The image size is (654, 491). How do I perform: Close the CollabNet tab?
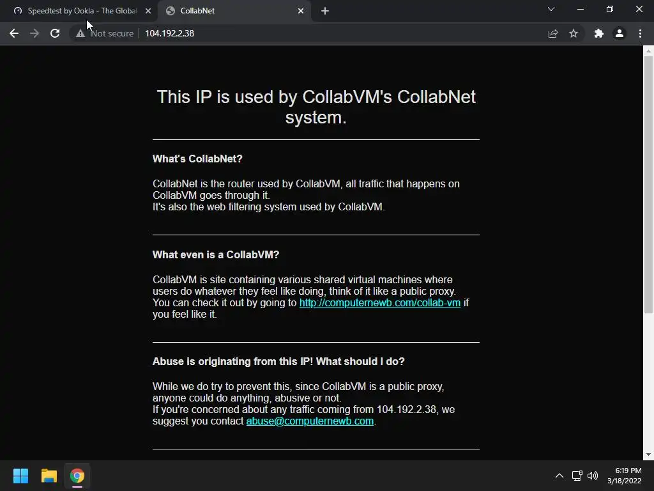click(301, 11)
